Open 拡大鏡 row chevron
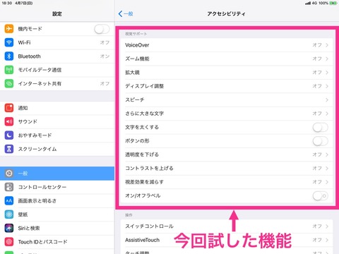Image resolution: width=339 pixels, height=254 pixels. pyautogui.click(x=327, y=72)
